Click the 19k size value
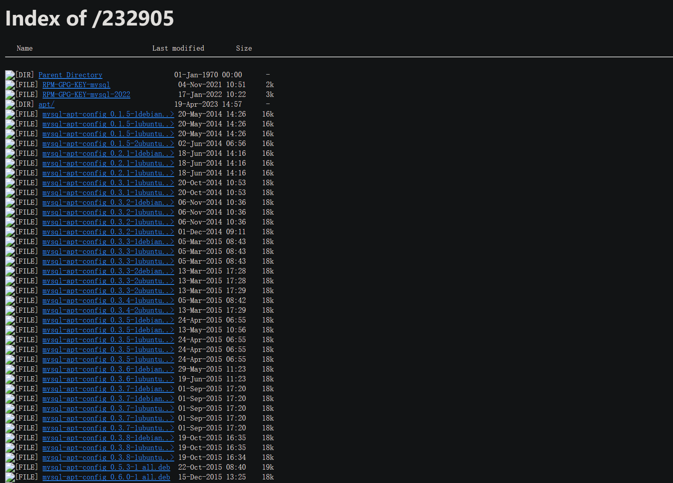 (x=268, y=467)
